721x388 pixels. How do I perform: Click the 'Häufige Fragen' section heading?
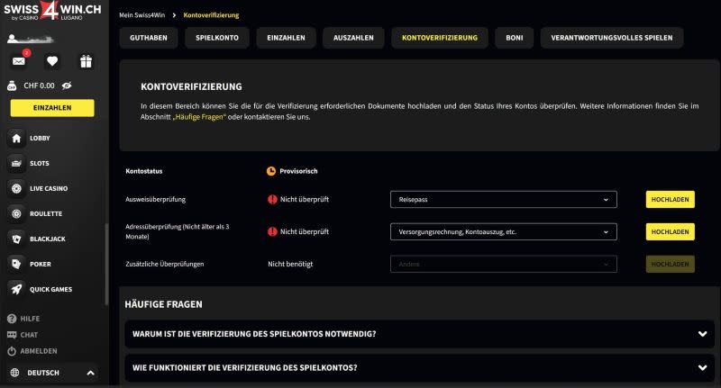(163, 304)
